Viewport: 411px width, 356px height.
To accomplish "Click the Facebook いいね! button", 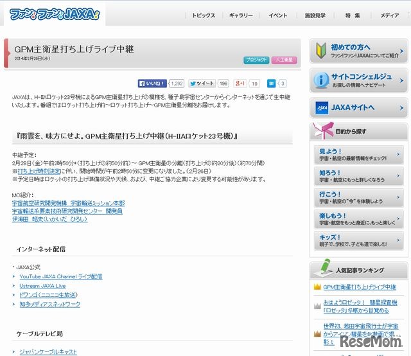I will [152, 84].
